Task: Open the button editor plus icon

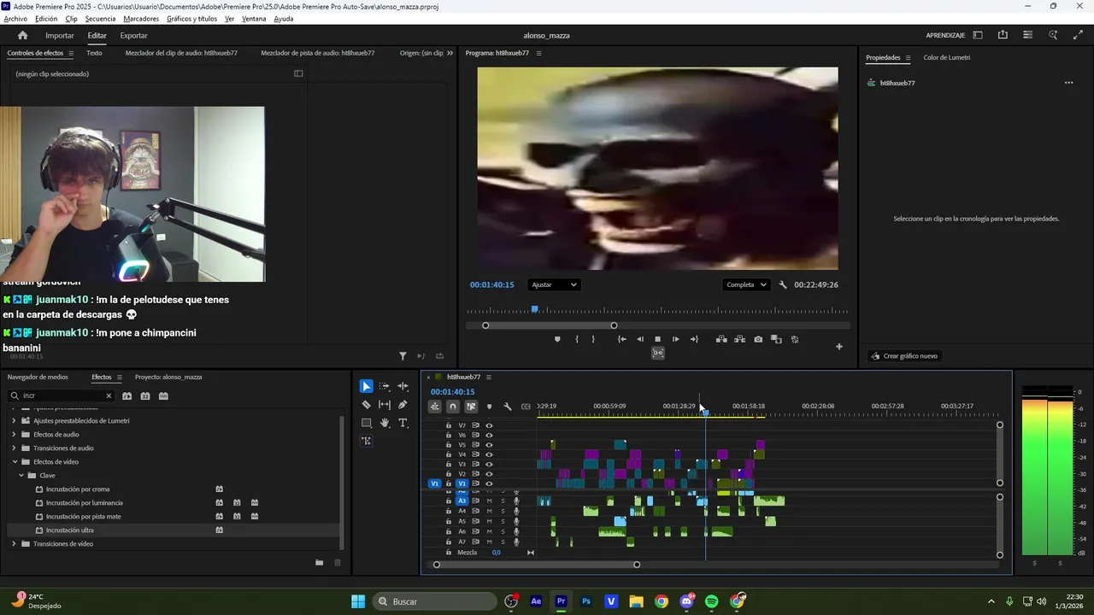Action: [x=838, y=346]
